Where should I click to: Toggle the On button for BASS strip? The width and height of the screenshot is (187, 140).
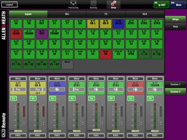[53, 98]
